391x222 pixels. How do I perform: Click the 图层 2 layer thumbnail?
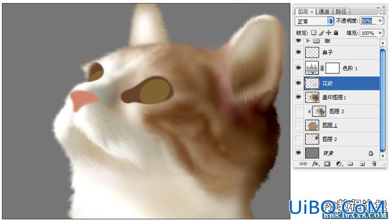click(x=312, y=139)
